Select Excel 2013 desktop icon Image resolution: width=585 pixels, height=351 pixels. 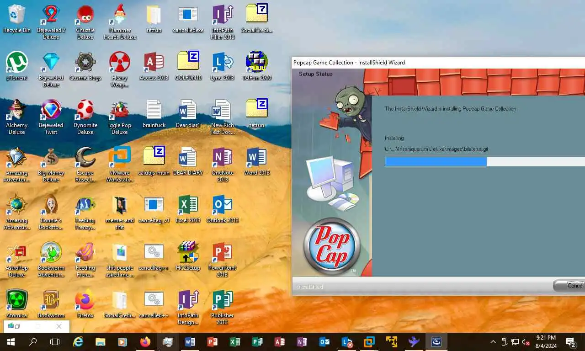coord(188,209)
